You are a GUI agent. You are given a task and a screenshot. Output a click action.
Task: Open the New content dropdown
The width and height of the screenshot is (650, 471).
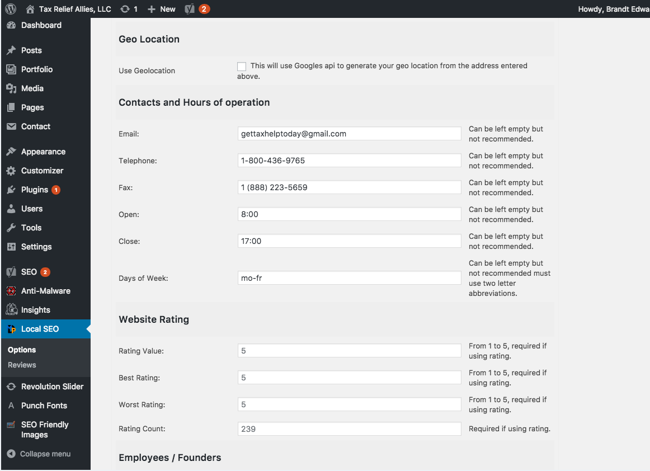pos(162,9)
